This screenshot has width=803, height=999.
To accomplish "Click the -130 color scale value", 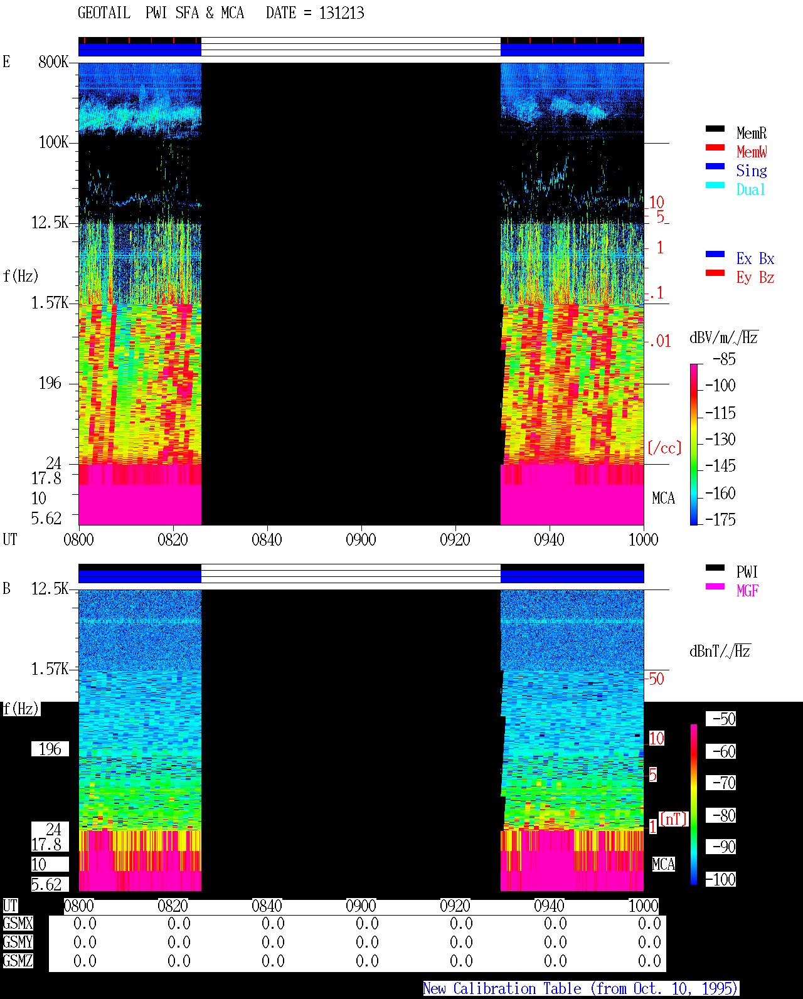I will coord(720,440).
